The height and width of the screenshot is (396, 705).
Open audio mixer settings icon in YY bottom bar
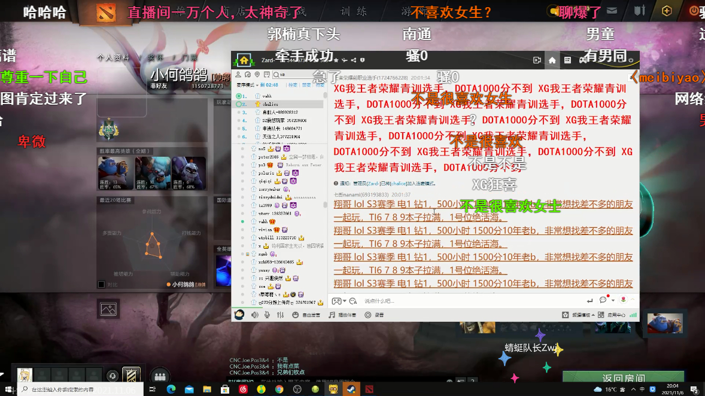pos(280,315)
